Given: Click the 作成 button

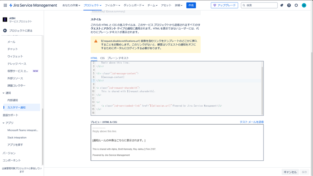Looking at the screenshot, I should [191, 5].
